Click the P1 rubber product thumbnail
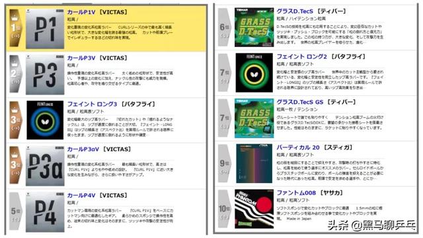 (45, 29)
